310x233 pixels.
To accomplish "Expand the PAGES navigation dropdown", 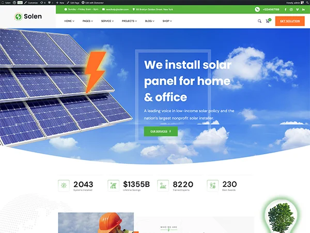I will click(88, 21).
